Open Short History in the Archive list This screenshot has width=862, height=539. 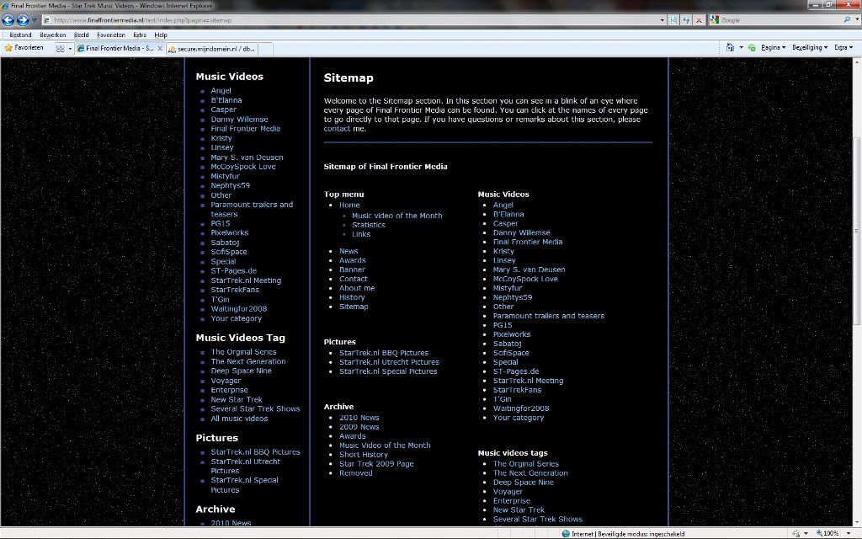364,454
